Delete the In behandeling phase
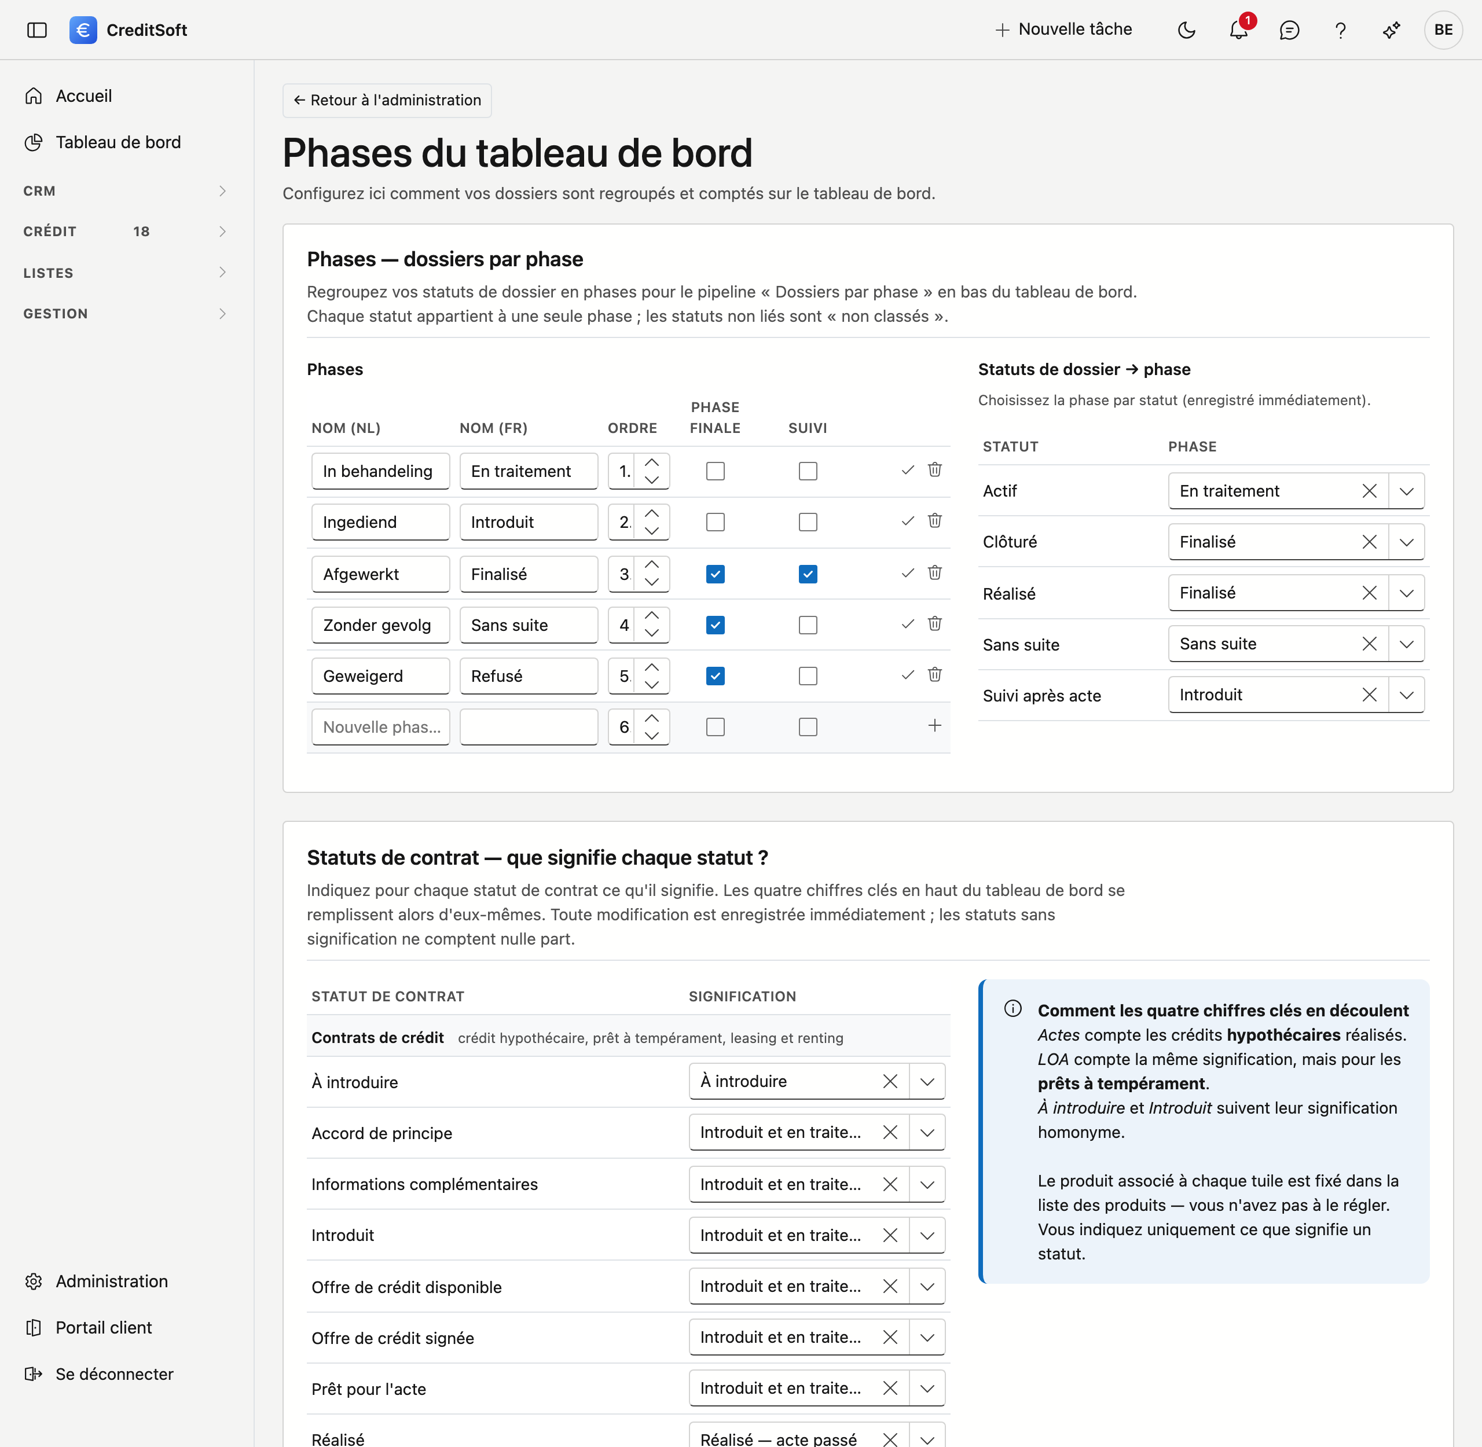Image resolution: width=1482 pixels, height=1447 pixels. (935, 469)
